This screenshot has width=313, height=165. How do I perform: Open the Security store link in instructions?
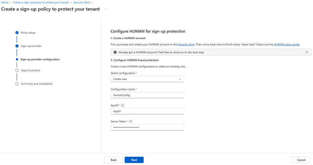coord(186,44)
